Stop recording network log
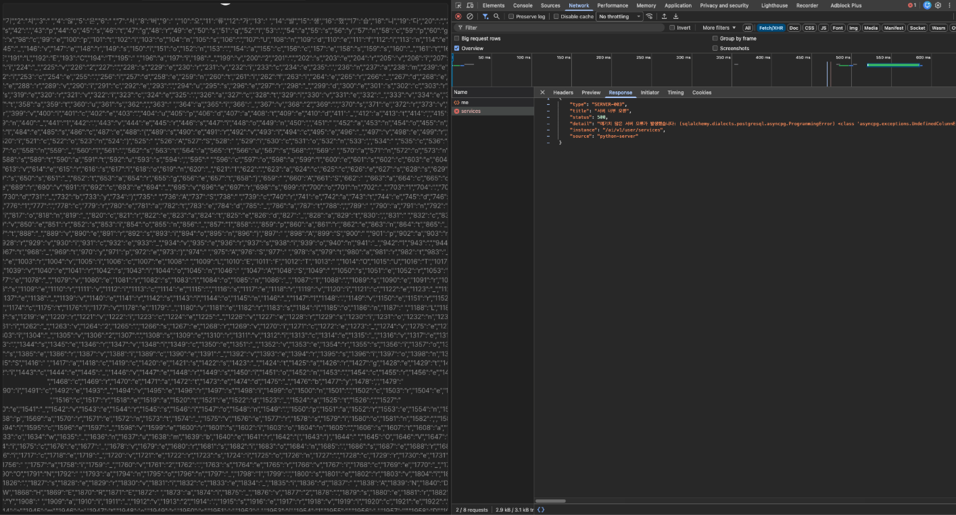The image size is (956, 515). (458, 16)
